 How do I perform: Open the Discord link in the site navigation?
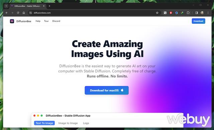pyautogui.click(x=56, y=21)
